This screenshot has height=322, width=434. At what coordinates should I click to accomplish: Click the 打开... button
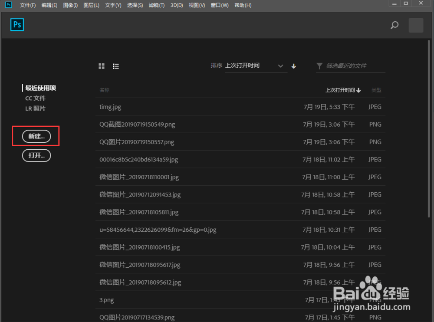coord(36,155)
